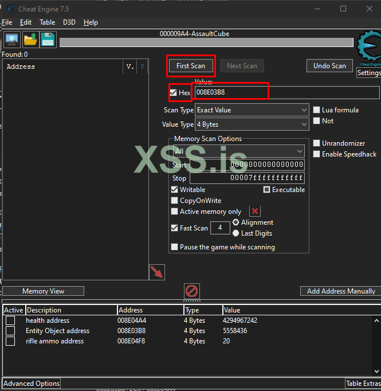Click the 000009A4-AssaultCube process label
The width and height of the screenshot is (381, 391).
[194, 34]
